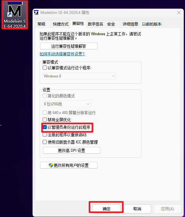
Task: Close the 属性 dialog with the X
Action: coord(179,13)
